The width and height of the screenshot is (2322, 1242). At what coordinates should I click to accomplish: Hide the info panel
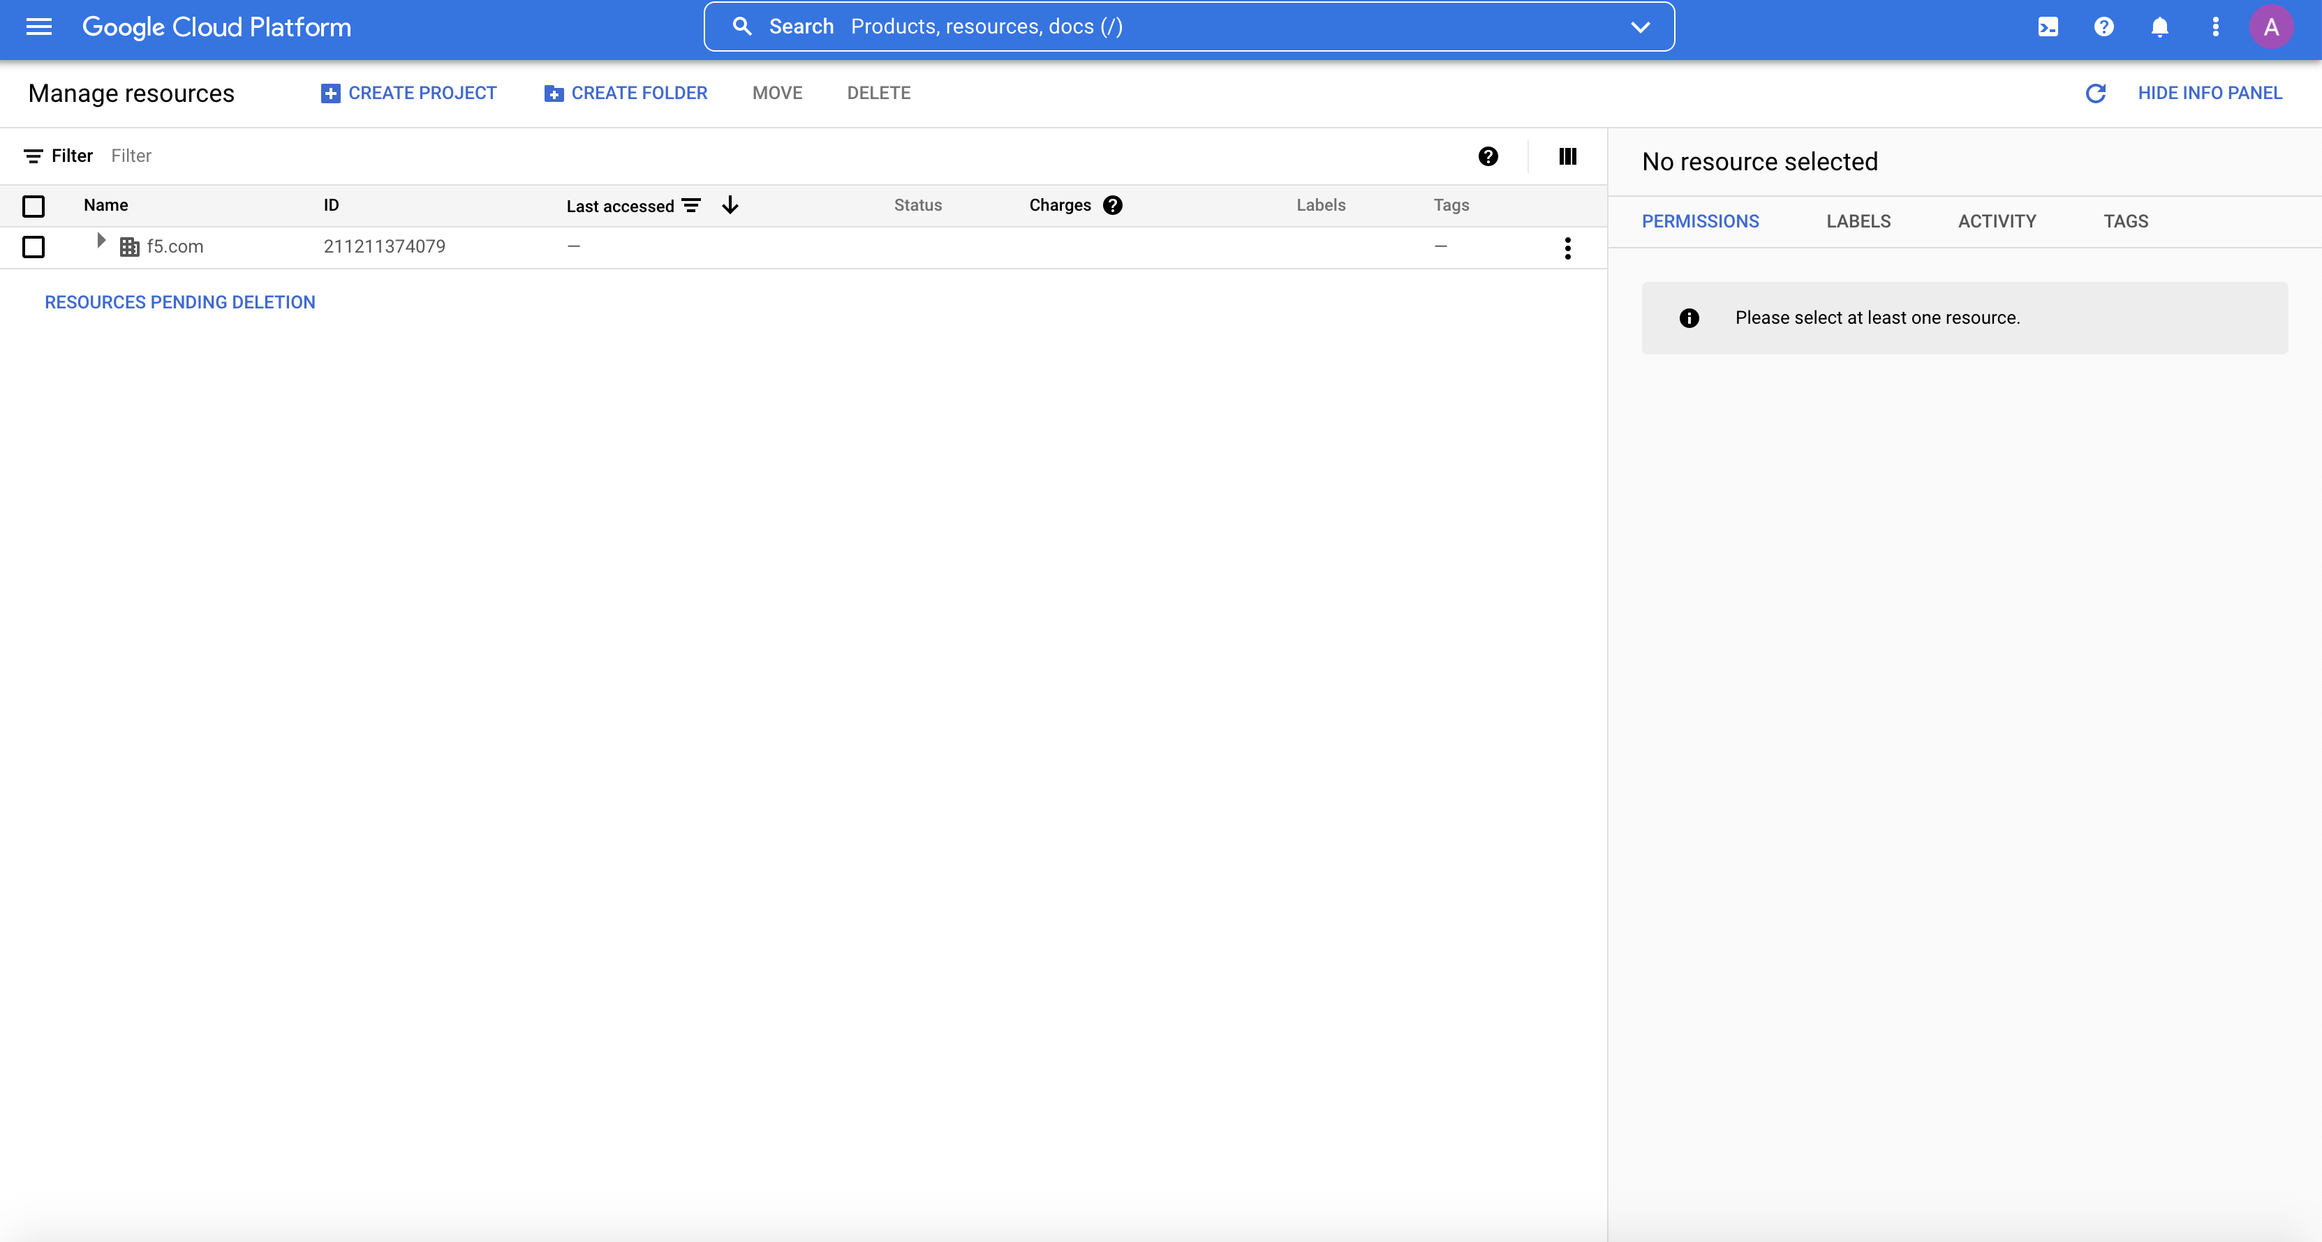(2211, 93)
